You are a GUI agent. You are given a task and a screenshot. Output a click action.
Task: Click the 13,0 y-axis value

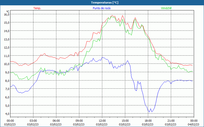tap(7, 39)
